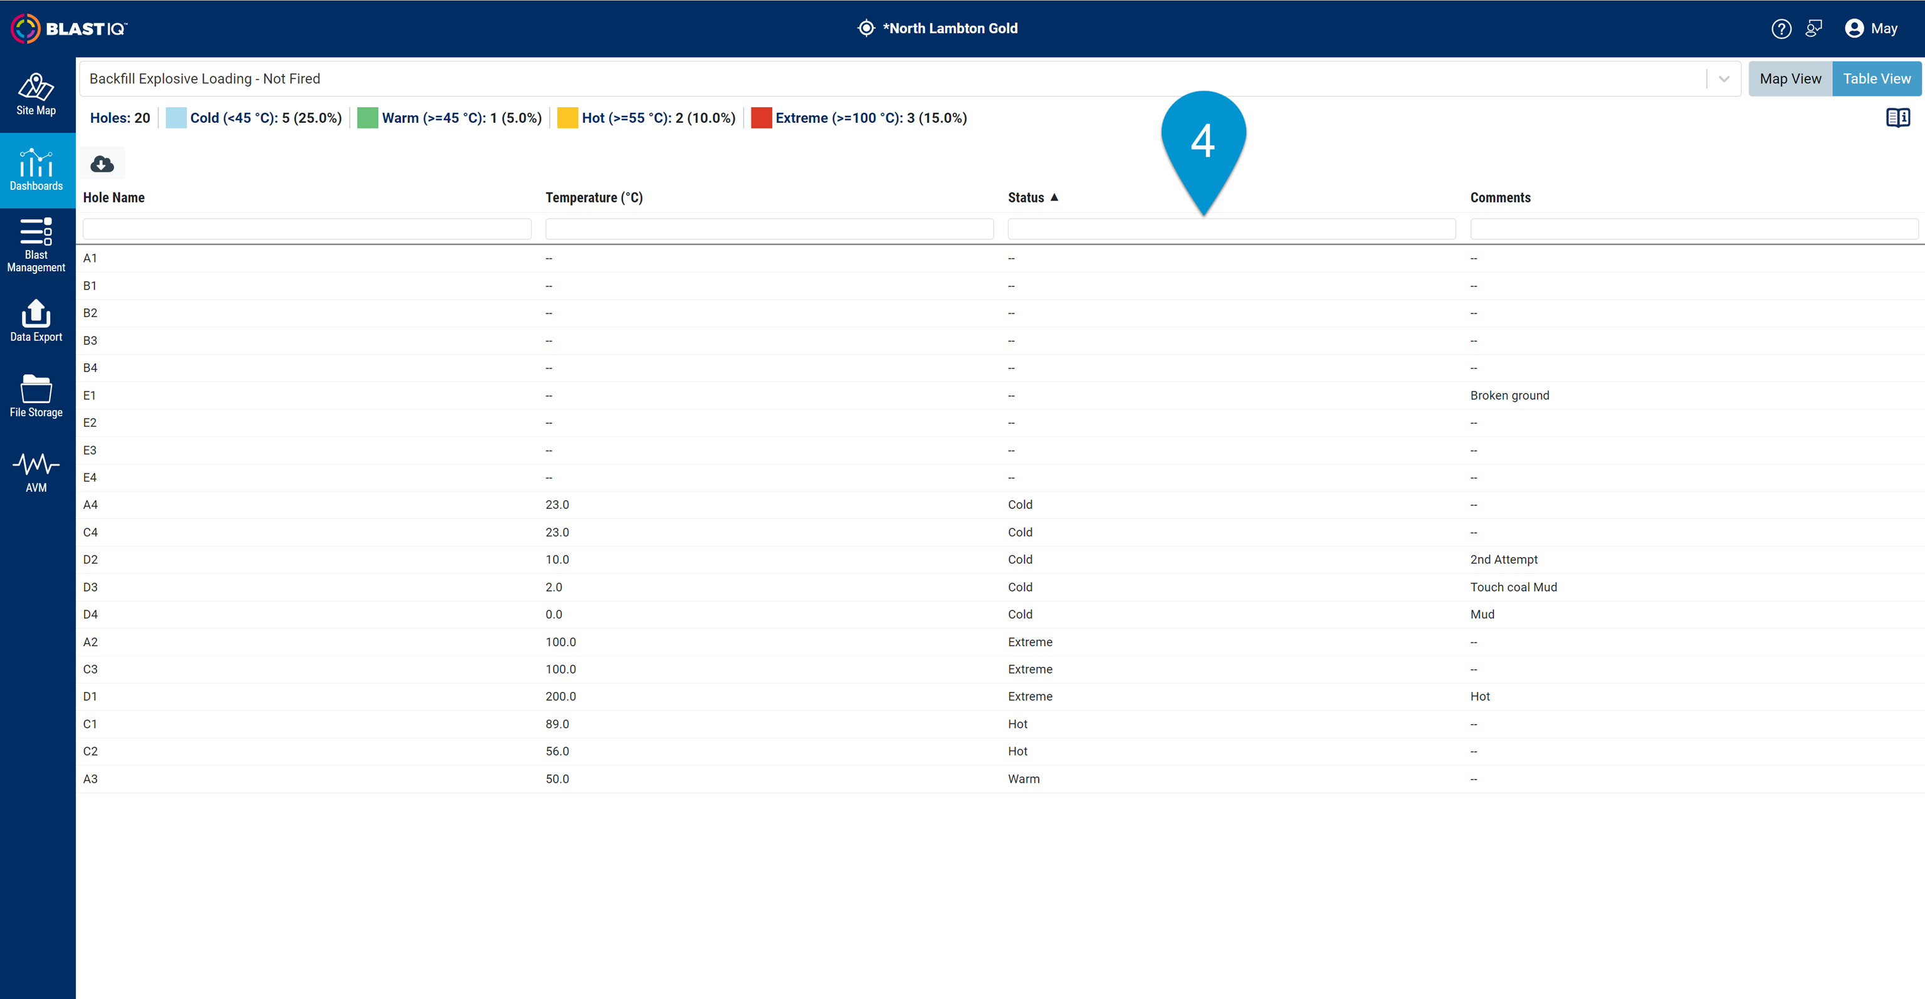Open the Data Export sidebar icon
Screen dimensions: 1925x999
(36, 320)
